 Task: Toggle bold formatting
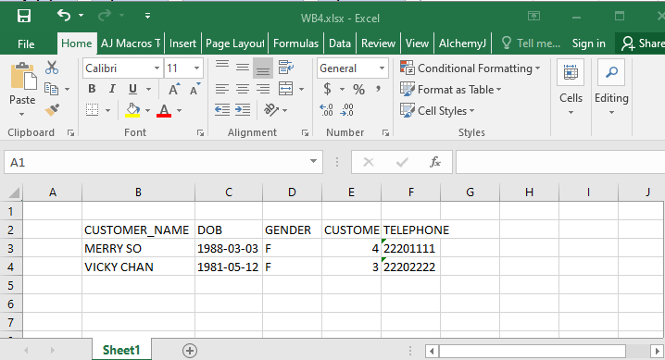[x=92, y=90]
